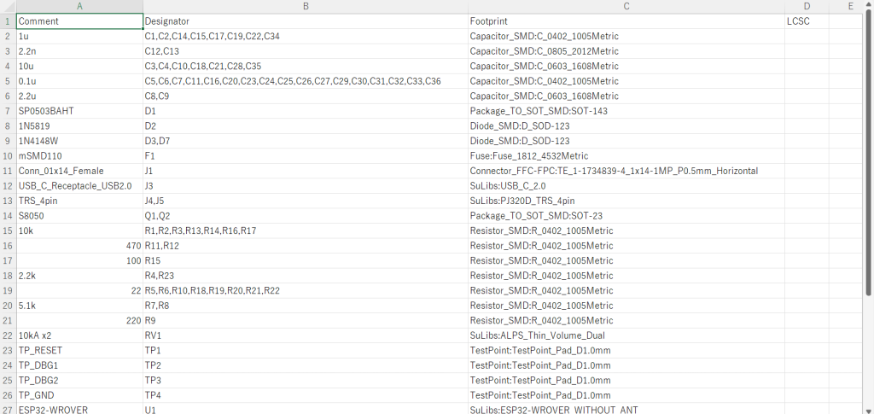Click the Designator header cell
The image size is (874, 414).
tap(305, 21)
